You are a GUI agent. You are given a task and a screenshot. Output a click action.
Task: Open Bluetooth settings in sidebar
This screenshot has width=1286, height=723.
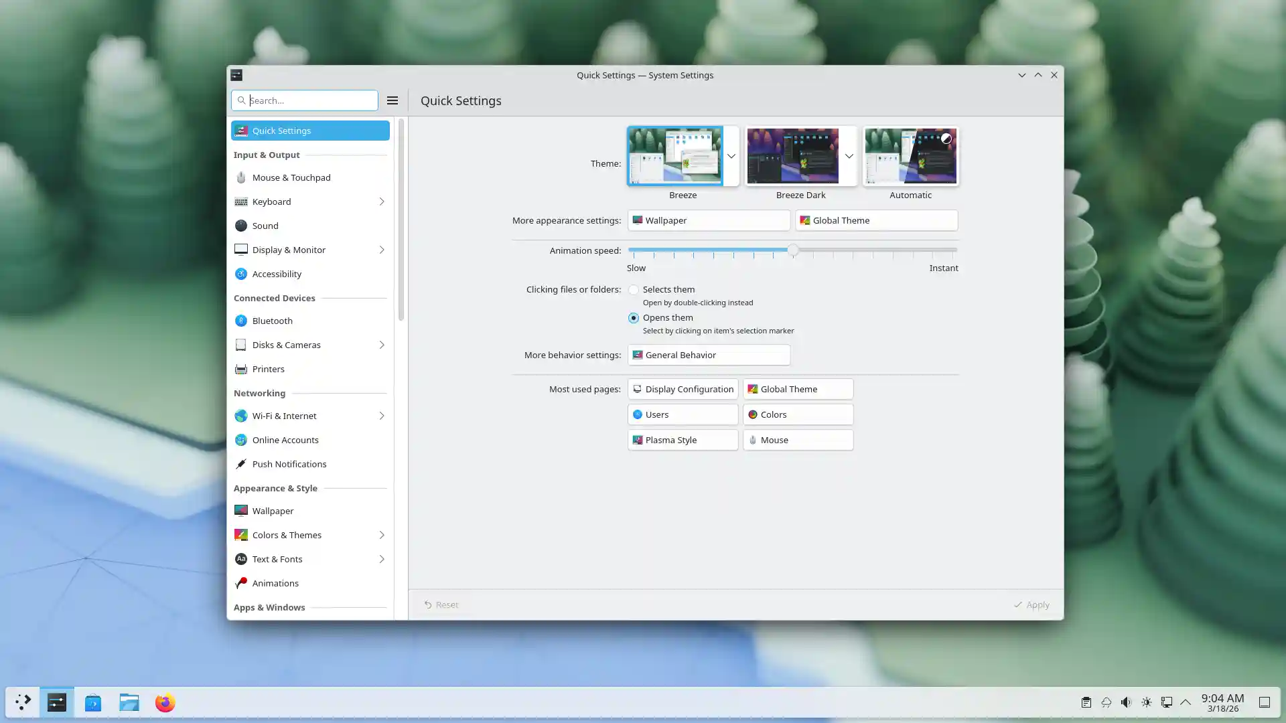[272, 321]
